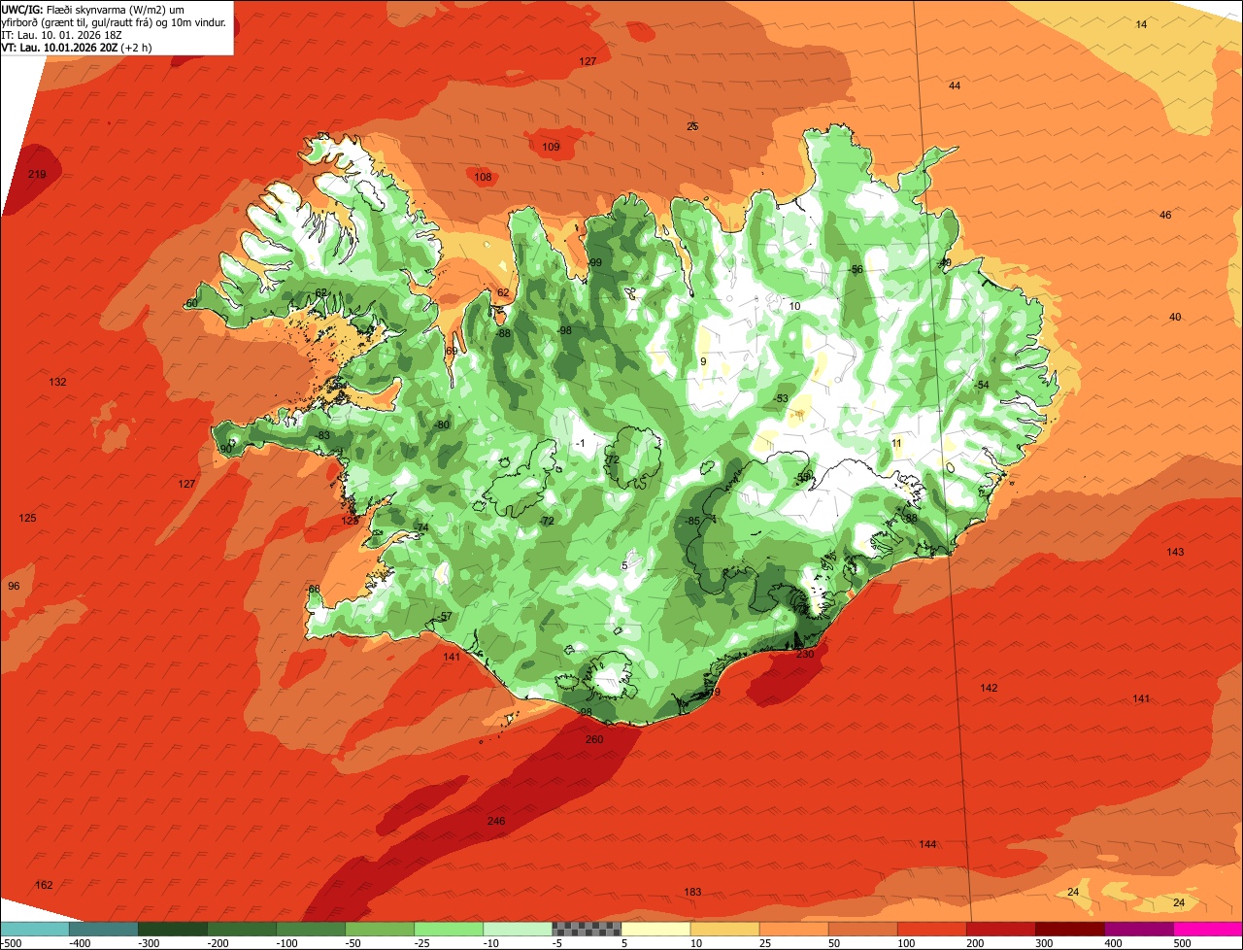Image resolution: width=1243 pixels, height=950 pixels.
Task: Click the orange legend swatch between 25 and 50
Action: coord(793,929)
